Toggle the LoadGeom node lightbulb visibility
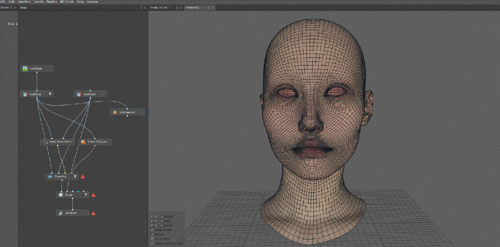Image resolution: width=500 pixels, height=247 pixels. point(50,94)
